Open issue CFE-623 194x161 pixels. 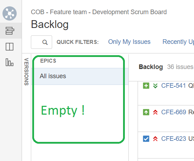click(x=173, y=139)
